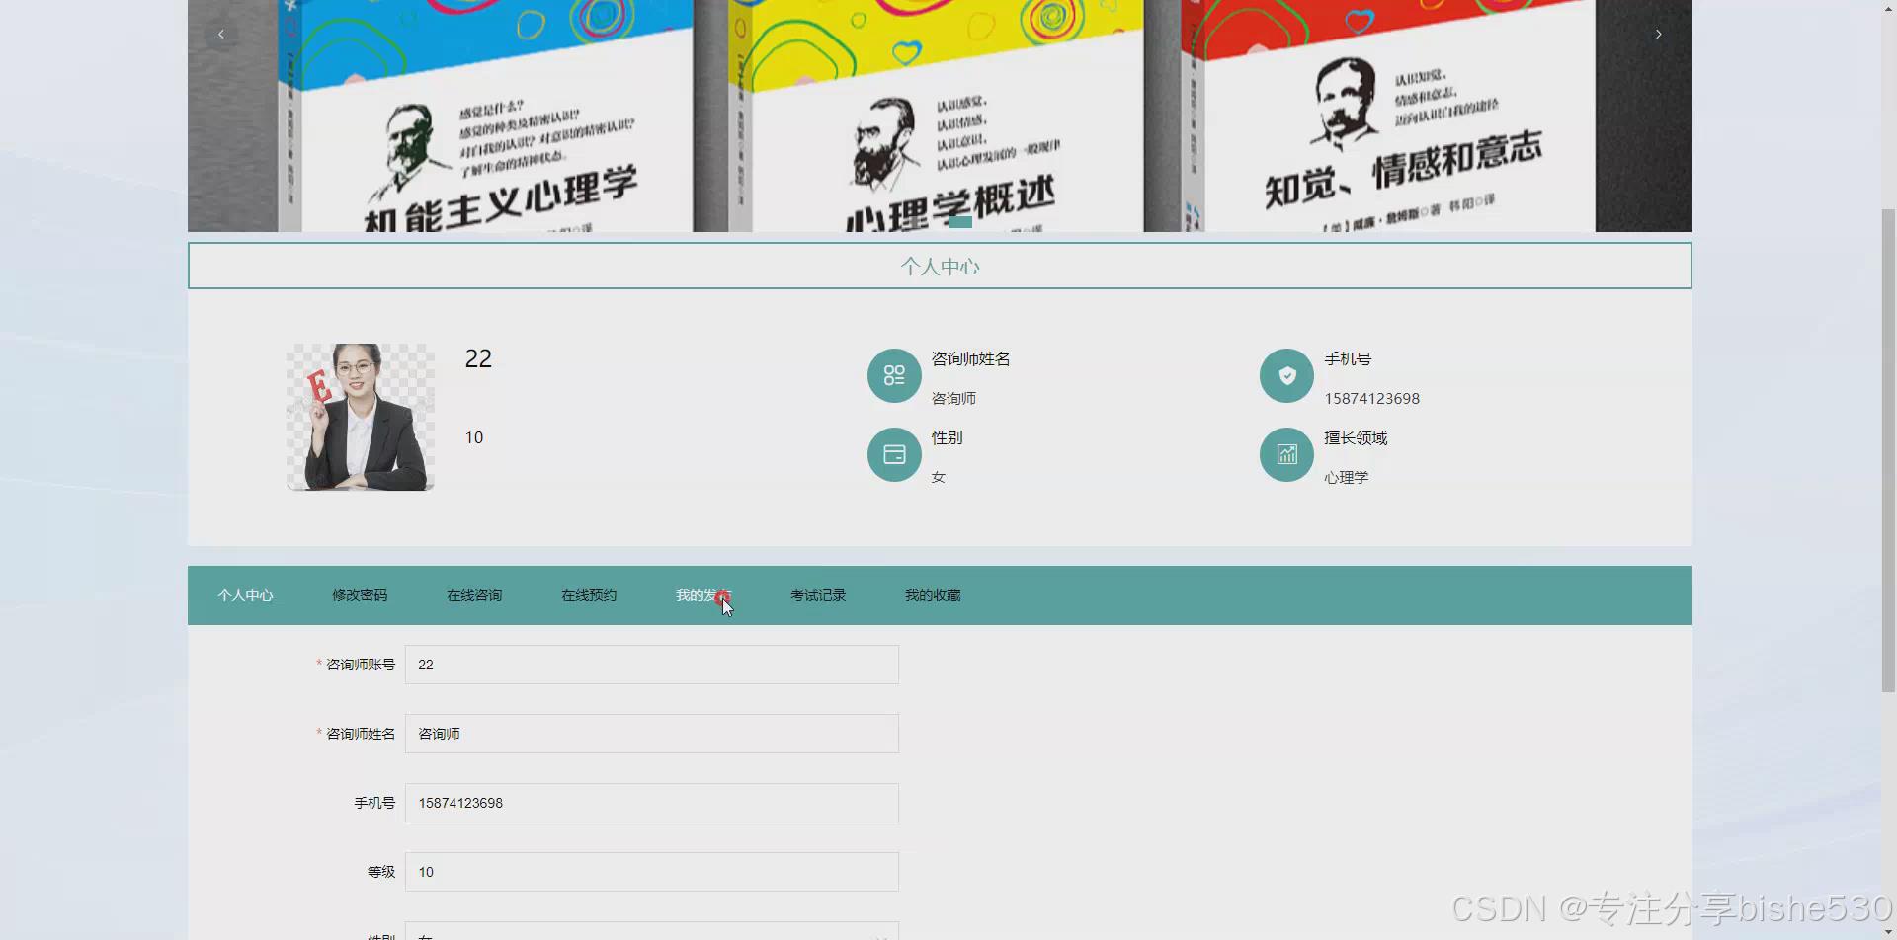Open the 修改密码 tab

360,595
